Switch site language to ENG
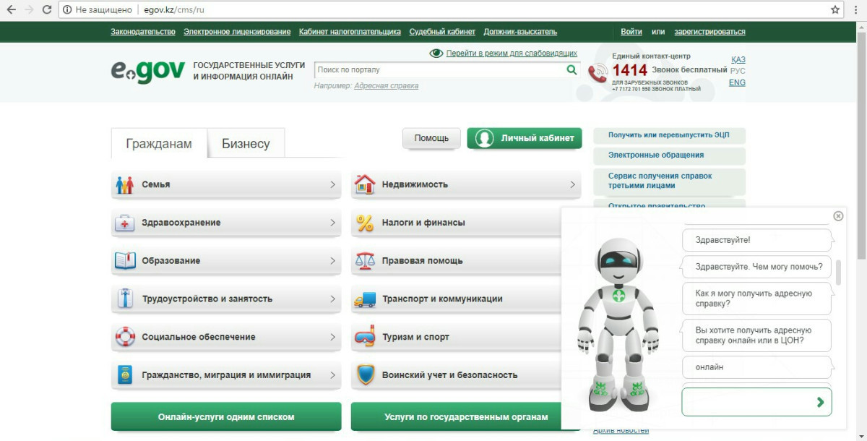The image size is (867, 441). 737,82
